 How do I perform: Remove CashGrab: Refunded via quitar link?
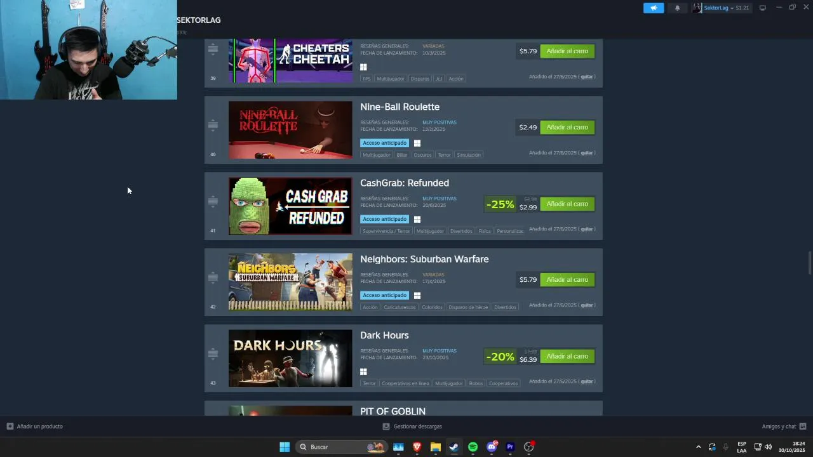click(587, 229)
